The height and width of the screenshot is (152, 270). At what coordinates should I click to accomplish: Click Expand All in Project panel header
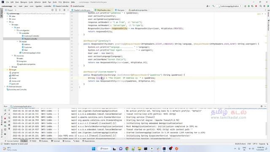[x=56, y=10]
